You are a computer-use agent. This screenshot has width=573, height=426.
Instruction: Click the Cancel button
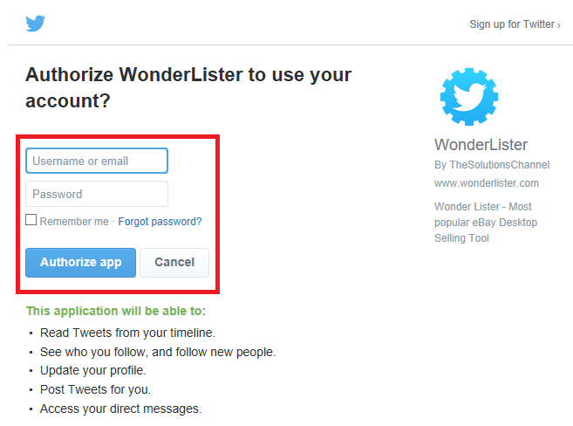(174, 263)
